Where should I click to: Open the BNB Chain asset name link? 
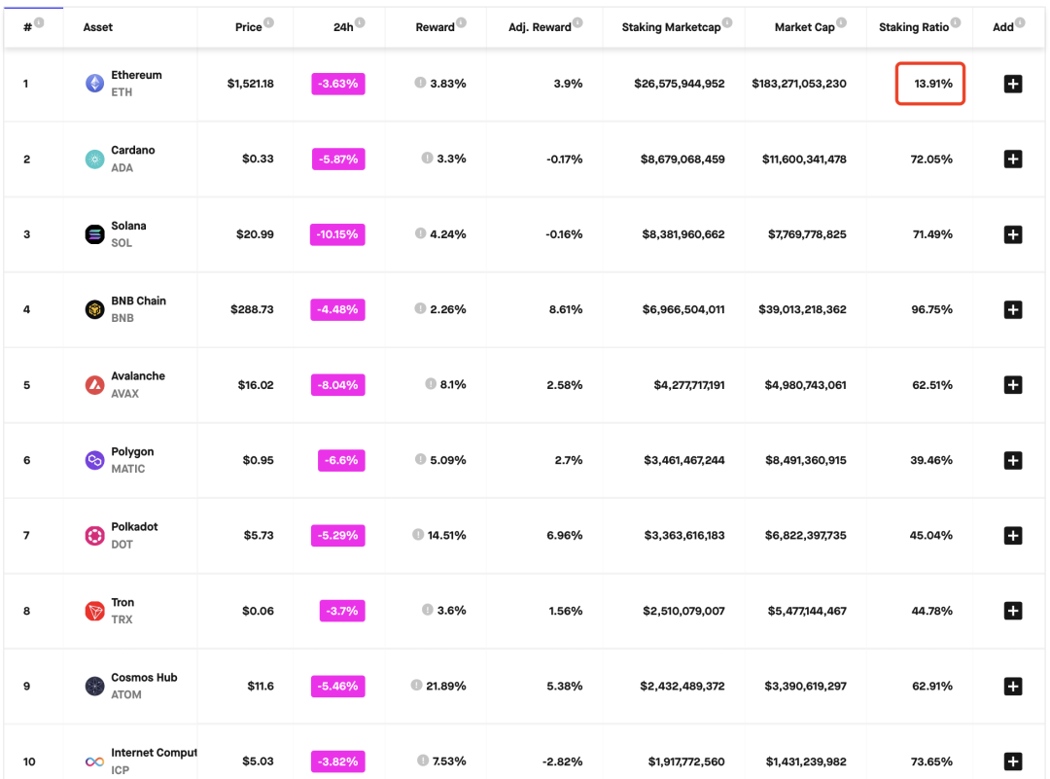tap(139, 301)
